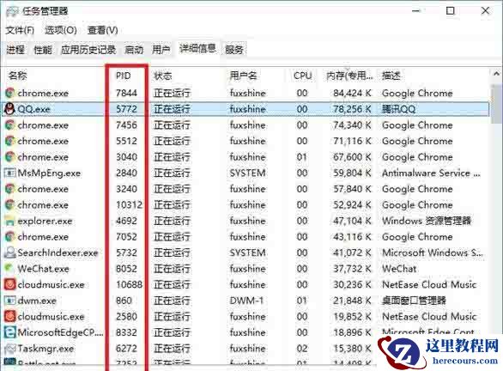Click the Chrome icon in the PID 5512 row
This screenshot has height=371, width=503.
point(10,141)
